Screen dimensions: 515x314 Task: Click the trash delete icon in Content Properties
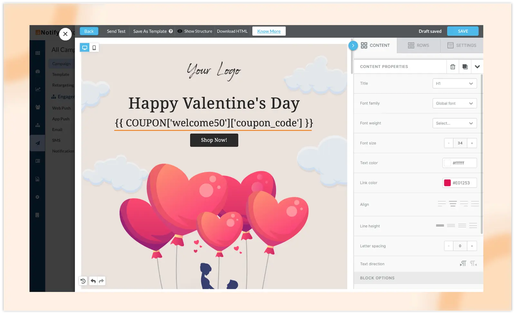coord(453,67)
